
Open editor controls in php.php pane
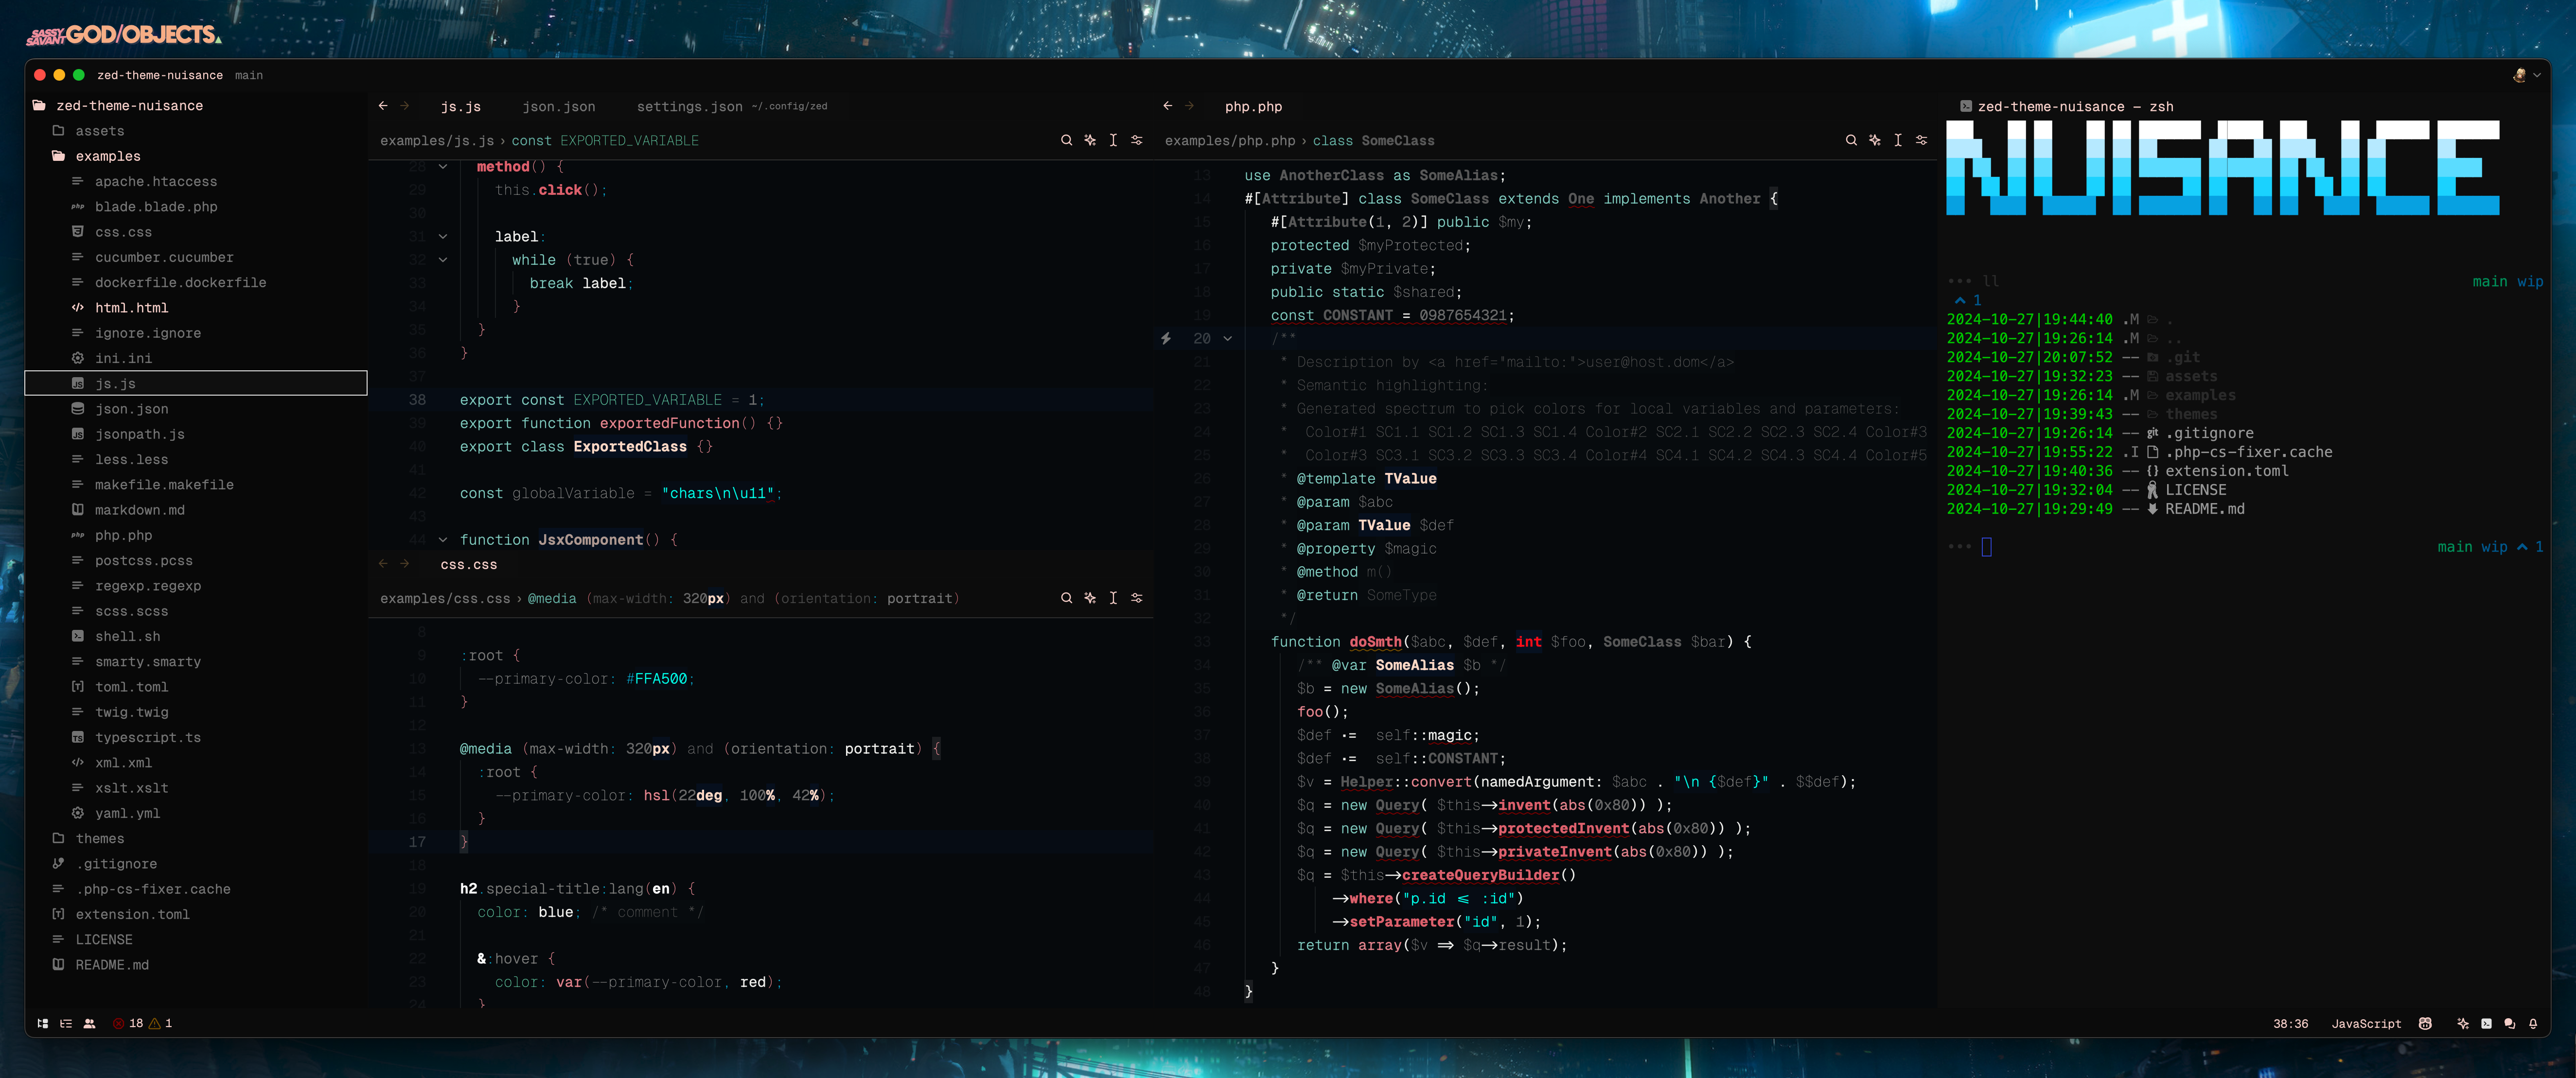1922,140
